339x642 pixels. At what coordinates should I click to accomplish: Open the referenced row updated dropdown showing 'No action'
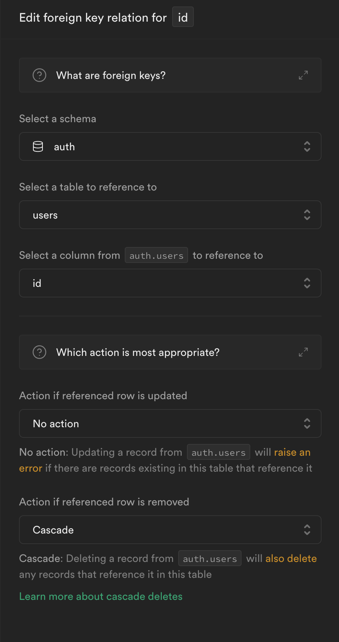(170, 423)
